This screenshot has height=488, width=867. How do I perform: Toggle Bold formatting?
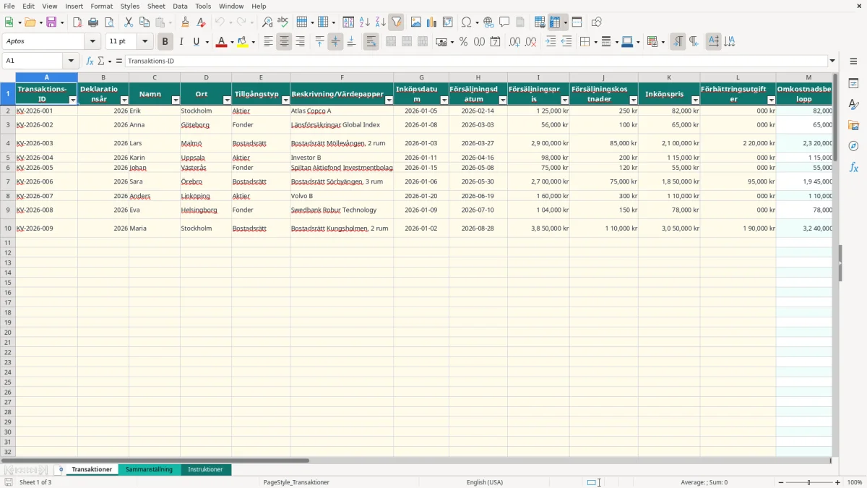pyautogui.click(x=165, y=42)
